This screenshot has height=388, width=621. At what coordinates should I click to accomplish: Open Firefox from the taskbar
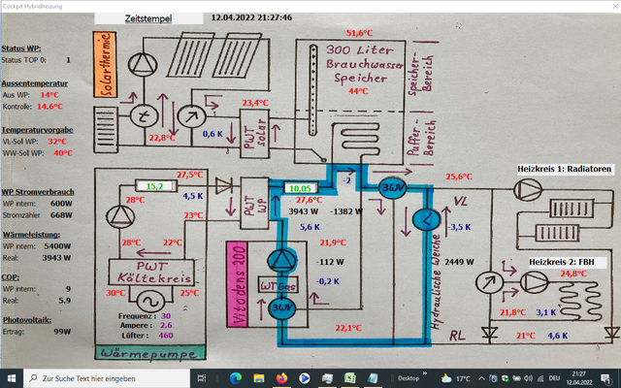pos(281,378)
